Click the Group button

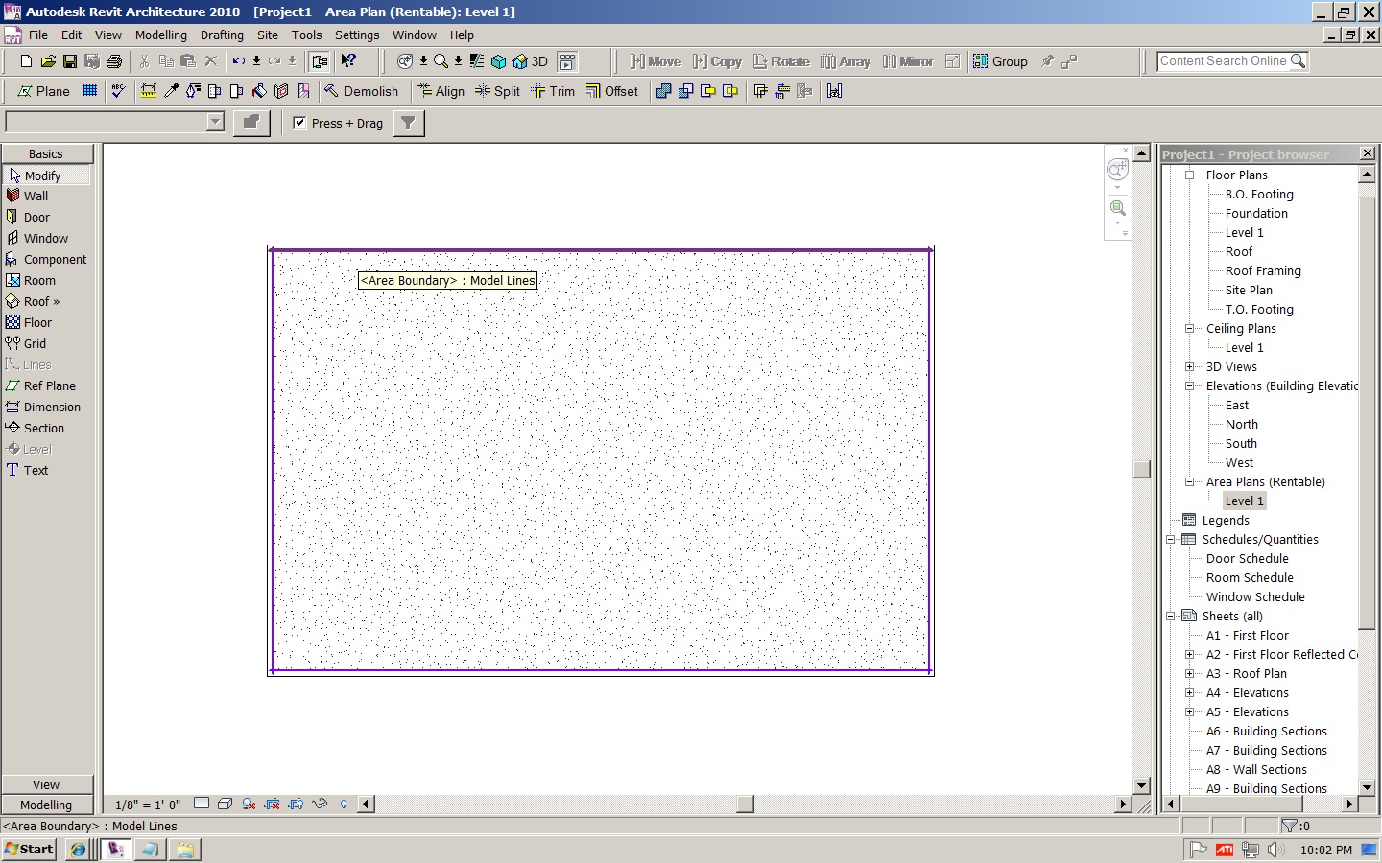pos(1000,61)
